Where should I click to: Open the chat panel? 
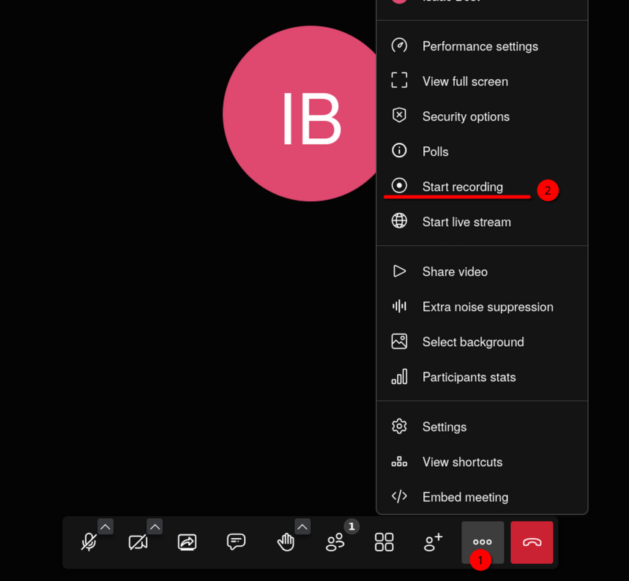(237, 542)
